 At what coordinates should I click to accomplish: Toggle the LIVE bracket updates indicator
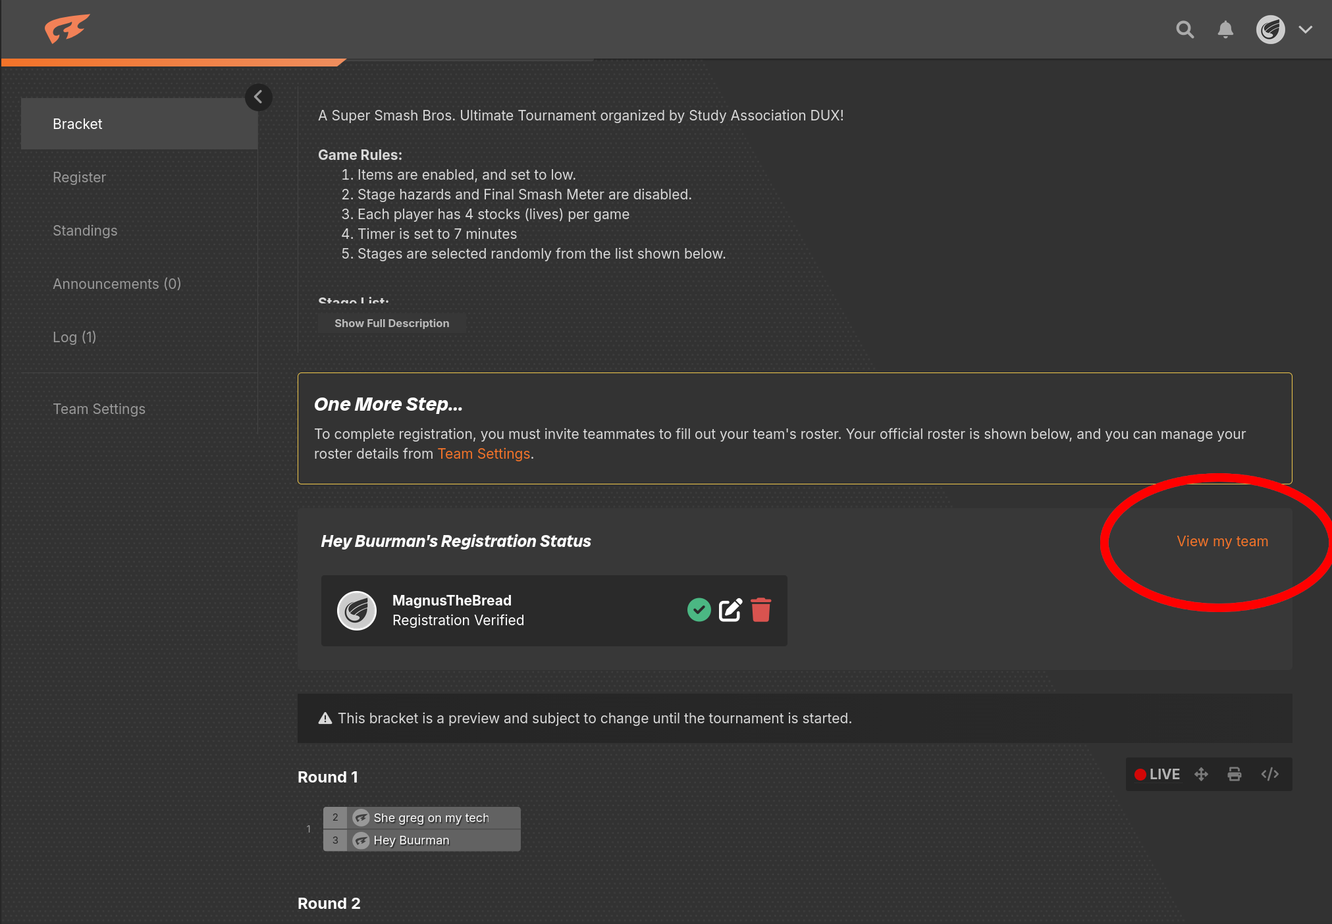point(1157,775)
